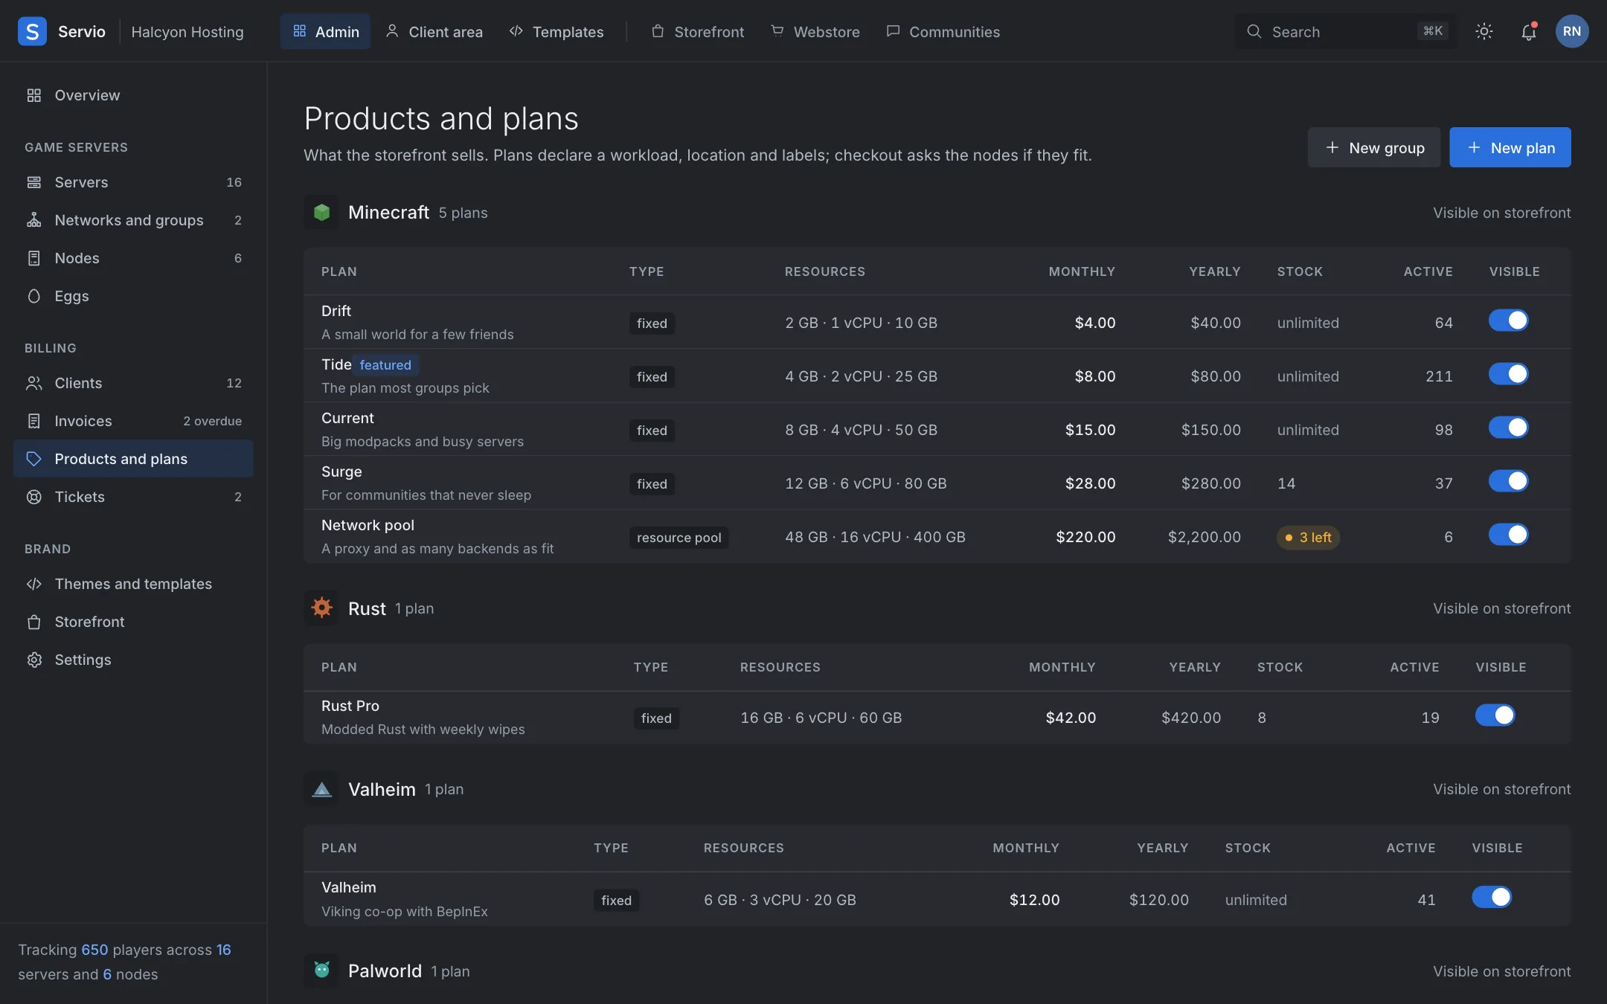Viewport: 1607px width, 1004px height.
Task: Toggle visibility of the Network pool plan
Action: [1508, 535]
